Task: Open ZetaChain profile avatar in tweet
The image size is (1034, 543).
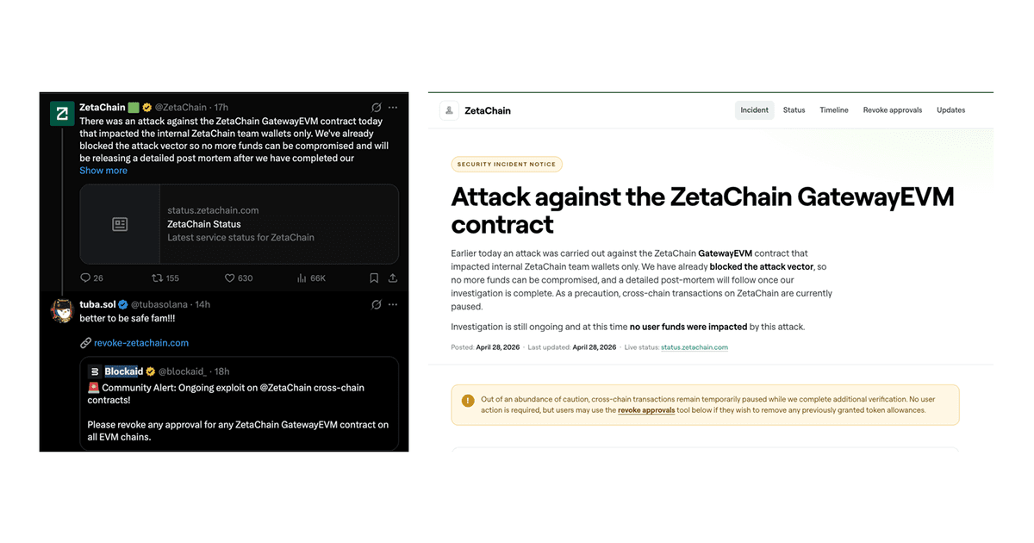Action: (x=62, y=114)
